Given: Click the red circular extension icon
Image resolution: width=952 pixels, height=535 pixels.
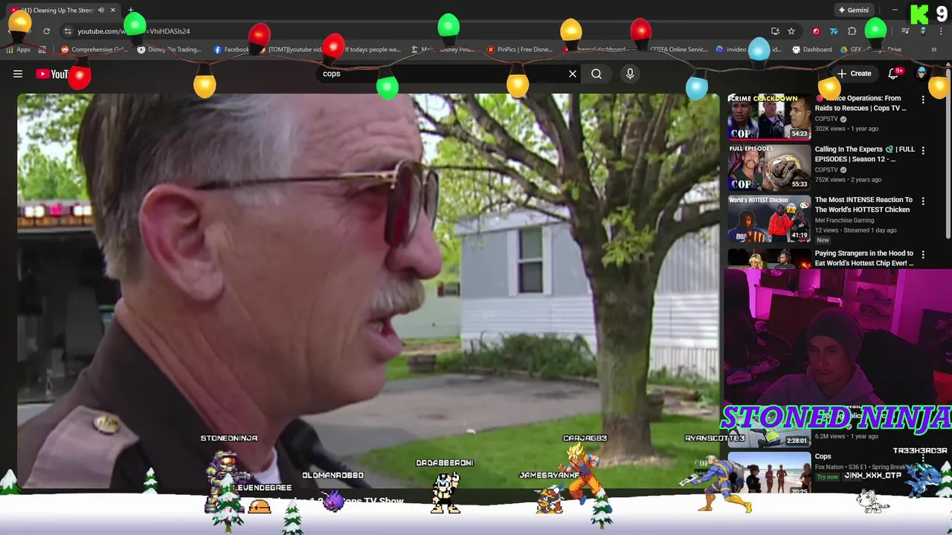Looking at the screenshot, I should tap(816, 31).
